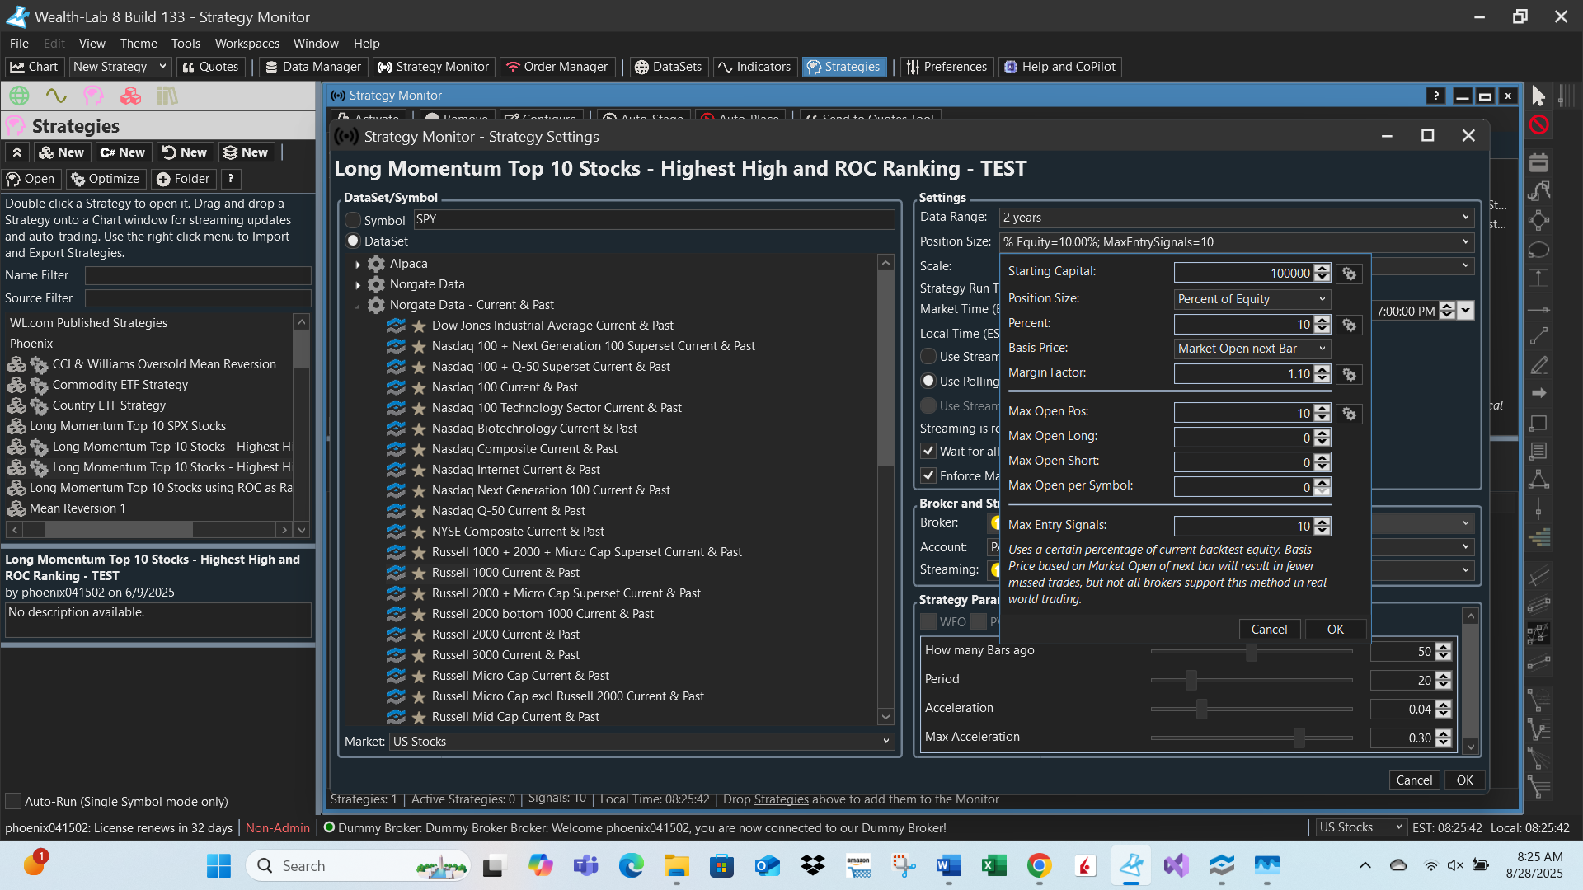1583x890 pixels.
Task: Open the Basis Price dropdown
Action: click(1252, 349)
